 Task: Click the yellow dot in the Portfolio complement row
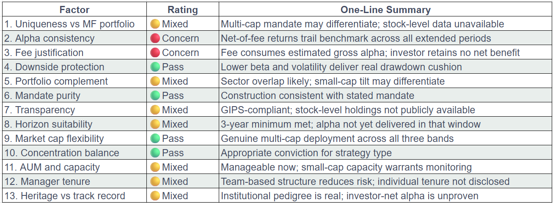click(x=155, y=81)
